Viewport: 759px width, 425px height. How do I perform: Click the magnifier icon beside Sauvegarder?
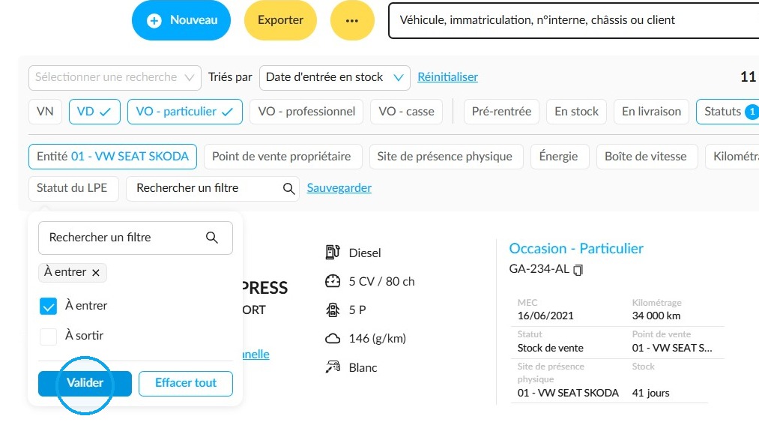point(288,188)
